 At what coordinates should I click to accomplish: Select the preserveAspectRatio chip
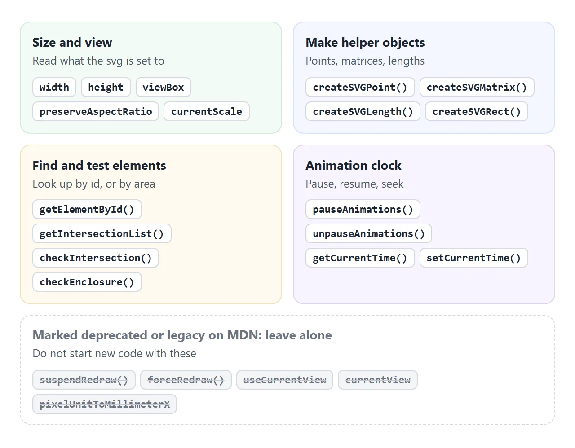[96, 111]
